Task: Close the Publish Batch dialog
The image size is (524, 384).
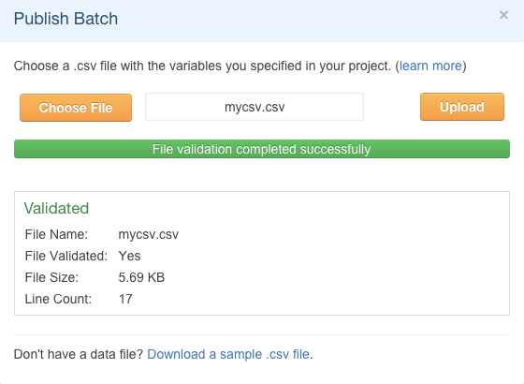Action: coord(503,15)
